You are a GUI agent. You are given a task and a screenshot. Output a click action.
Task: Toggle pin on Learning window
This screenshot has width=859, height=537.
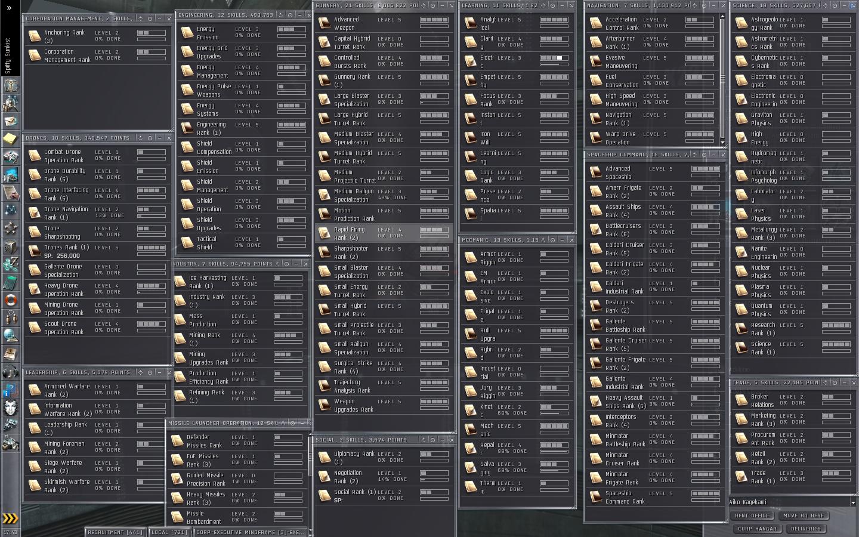click(553, 5)
